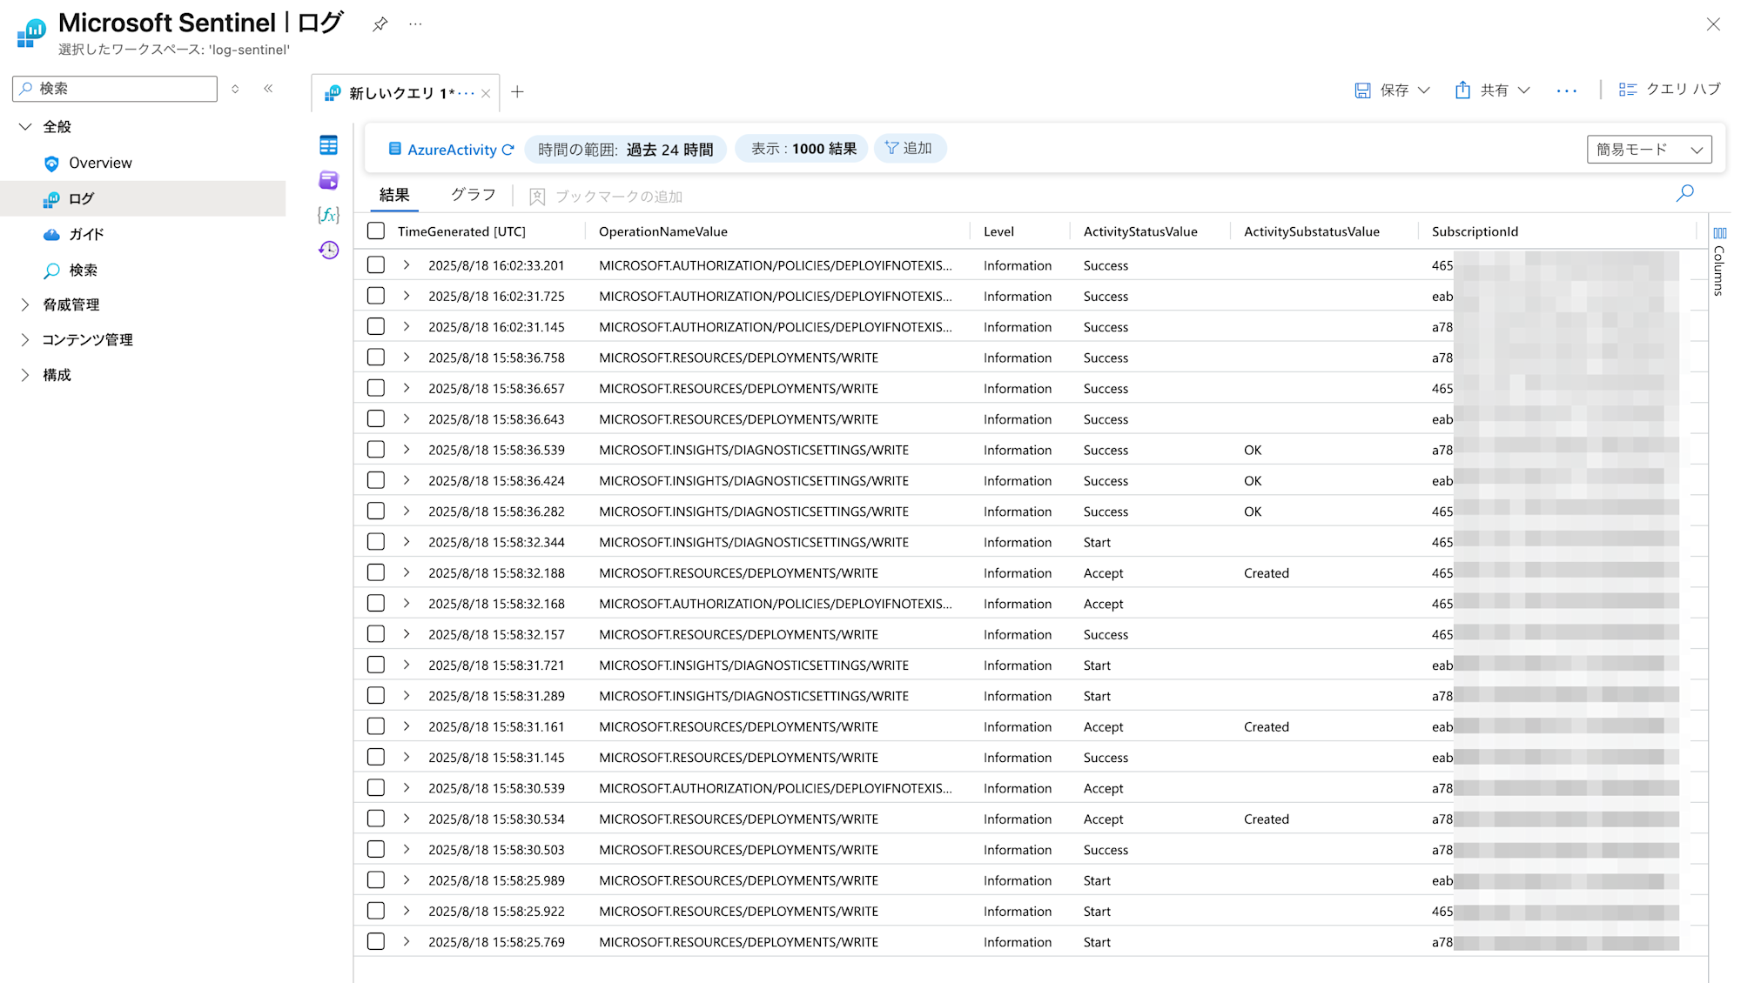Click Created cell in 15:58:32.188 row
The height and width of the screenshot is (983, 1741).
(x=1266, y=573)
